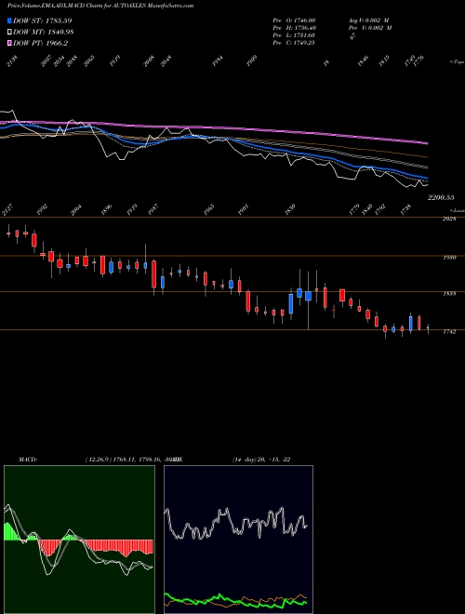Click the 'MACD:' panel label

click(28, 460)
